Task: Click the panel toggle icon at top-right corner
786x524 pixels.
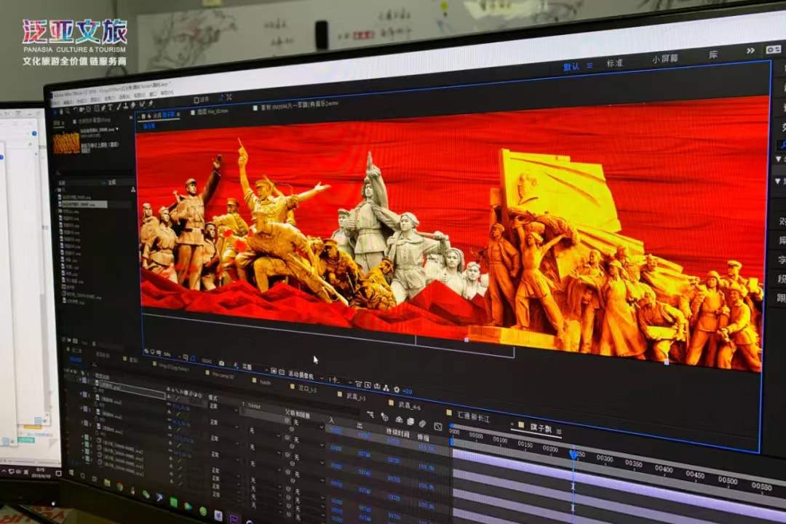Action: point(774,49)
